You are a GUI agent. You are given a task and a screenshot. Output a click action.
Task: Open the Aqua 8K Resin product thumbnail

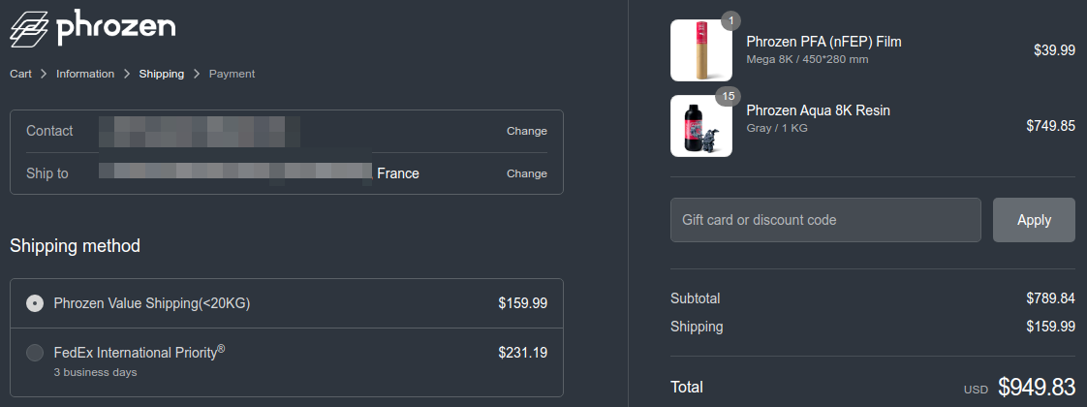coord(700,126)
